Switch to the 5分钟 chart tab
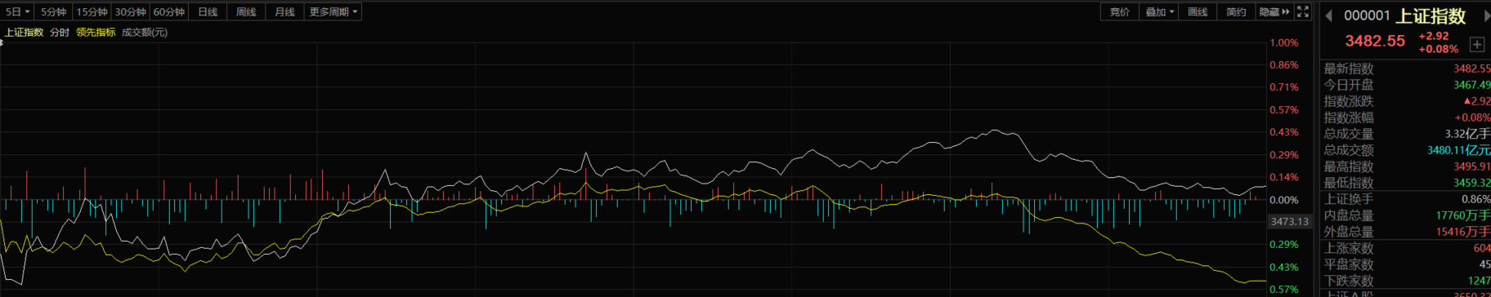 point(54,11)
